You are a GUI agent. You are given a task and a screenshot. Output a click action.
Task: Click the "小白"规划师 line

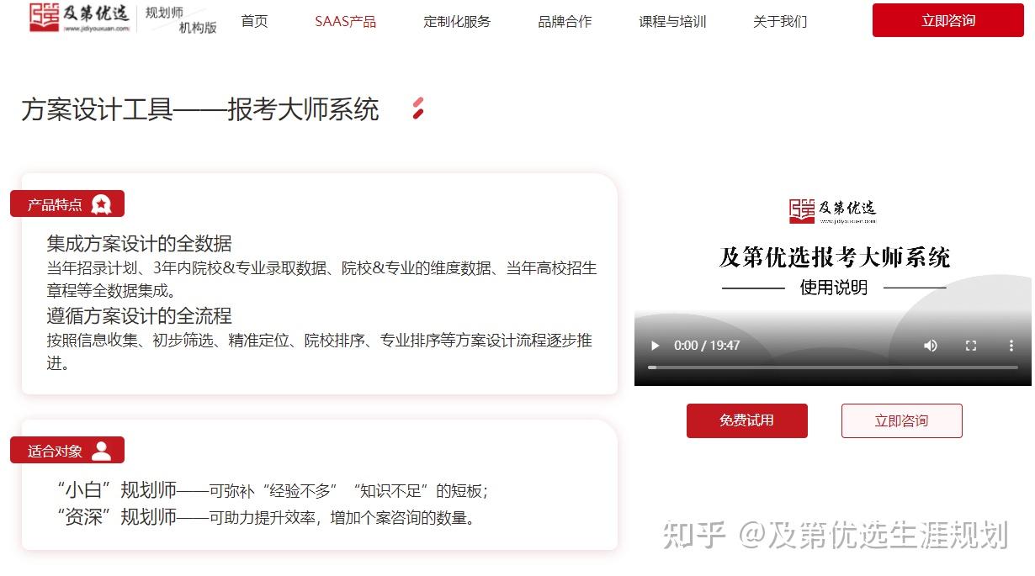point(273,490)
